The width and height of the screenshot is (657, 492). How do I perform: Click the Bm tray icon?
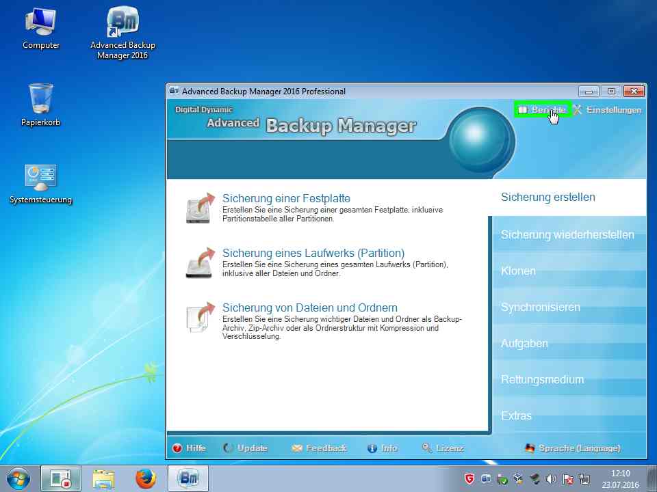tap(486, 479)
